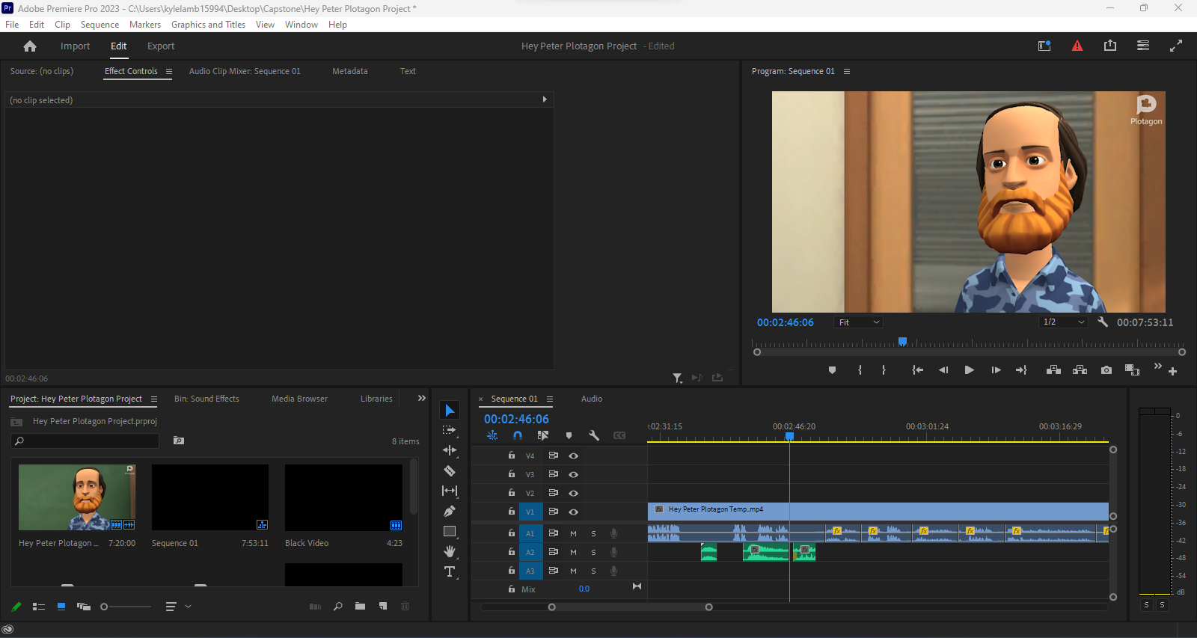Open timeline display settings wrench
This screenshot has height=638, width=1197.
(x=594, y=435)
